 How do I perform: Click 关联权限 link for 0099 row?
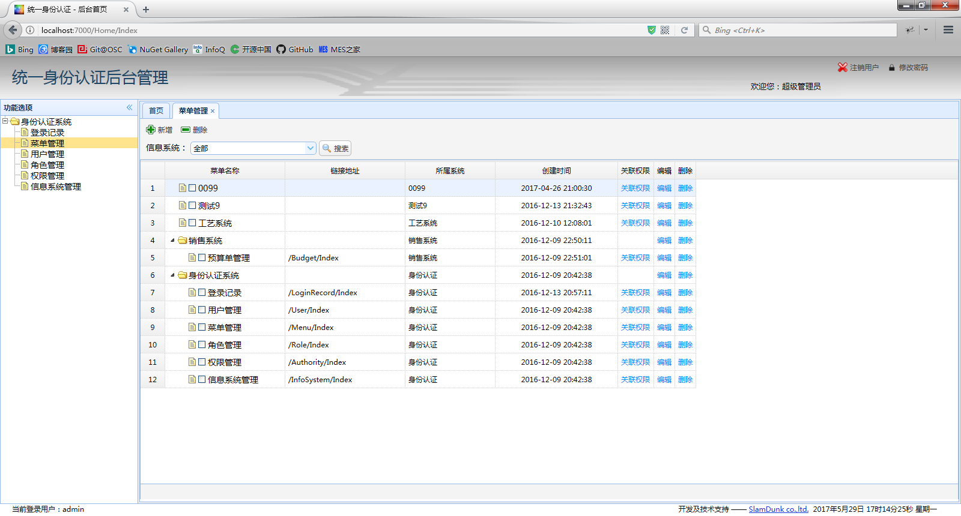635,188
